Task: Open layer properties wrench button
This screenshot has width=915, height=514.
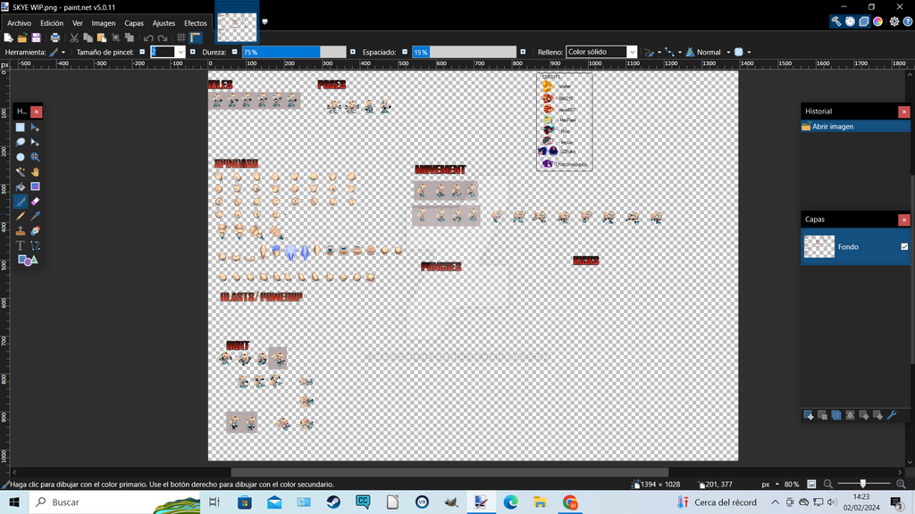Action: [x=892, y=415]
